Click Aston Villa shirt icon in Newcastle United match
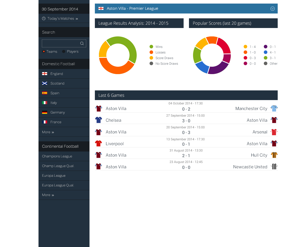 (x=98, y=167)
